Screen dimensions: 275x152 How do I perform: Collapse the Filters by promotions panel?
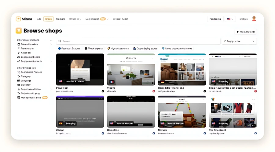[x=51, y=40]
